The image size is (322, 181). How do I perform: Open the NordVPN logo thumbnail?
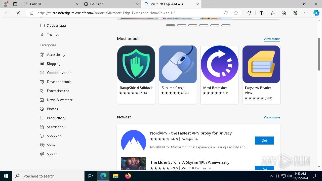[x=134, y=141]
